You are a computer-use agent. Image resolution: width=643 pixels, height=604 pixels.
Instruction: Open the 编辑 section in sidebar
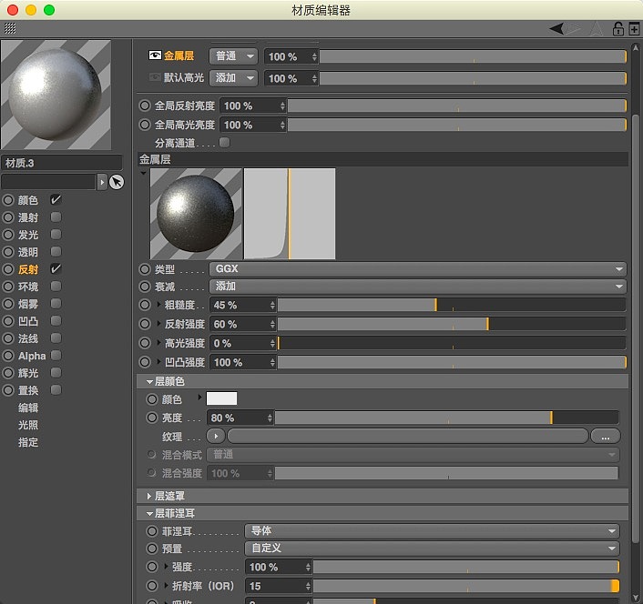28,408
